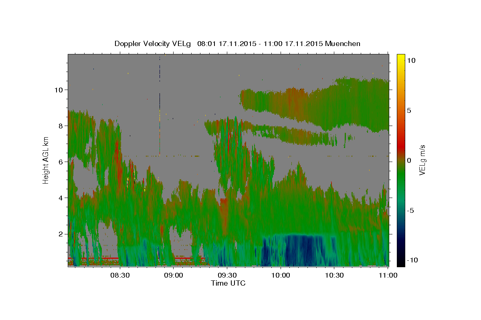Click the 08:30 time tick label

click(x=120, y=275)
